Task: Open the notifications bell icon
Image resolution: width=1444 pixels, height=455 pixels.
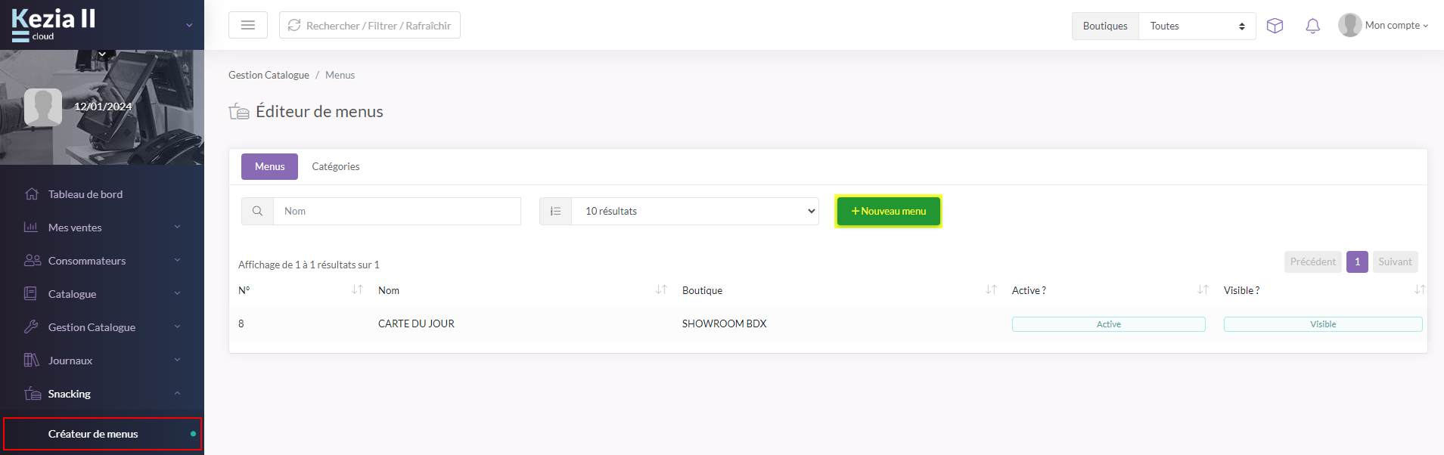Action: coord(1312,26)
